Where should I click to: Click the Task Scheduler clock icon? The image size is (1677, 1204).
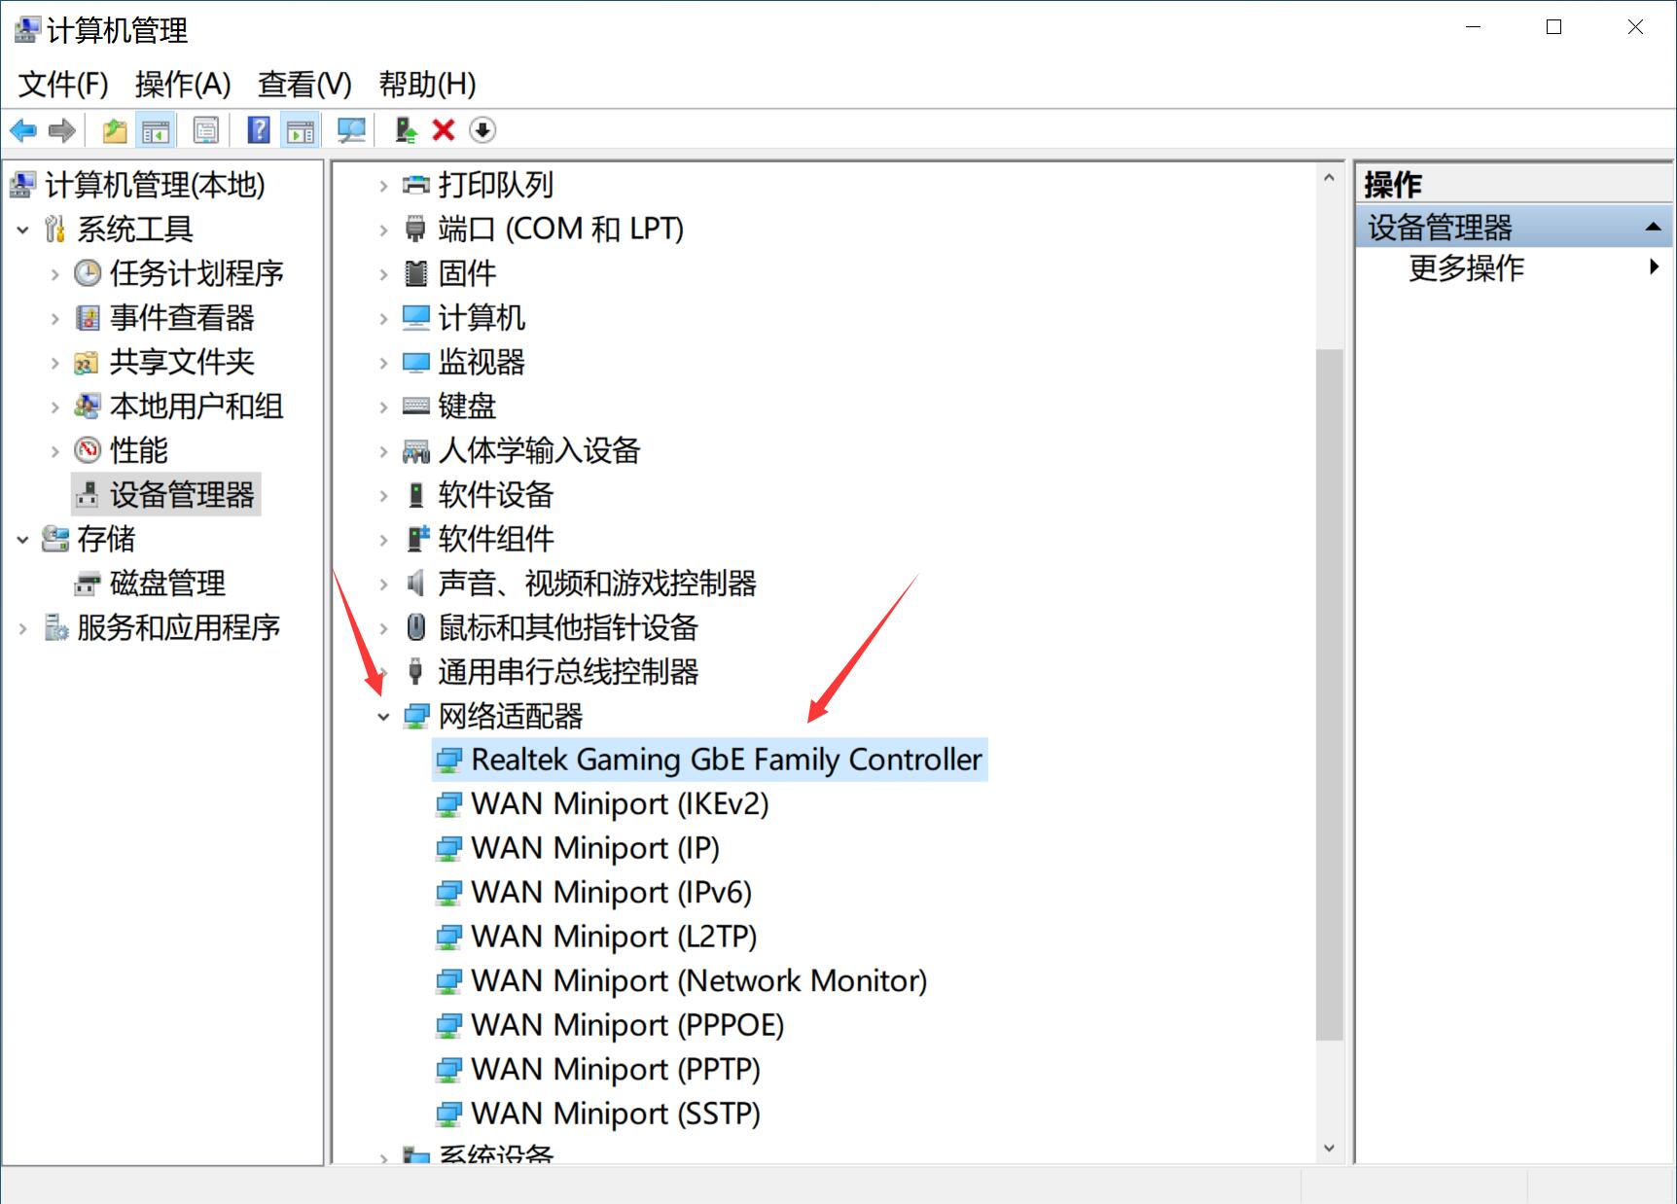pyautogui.click(x=88, y=273)
